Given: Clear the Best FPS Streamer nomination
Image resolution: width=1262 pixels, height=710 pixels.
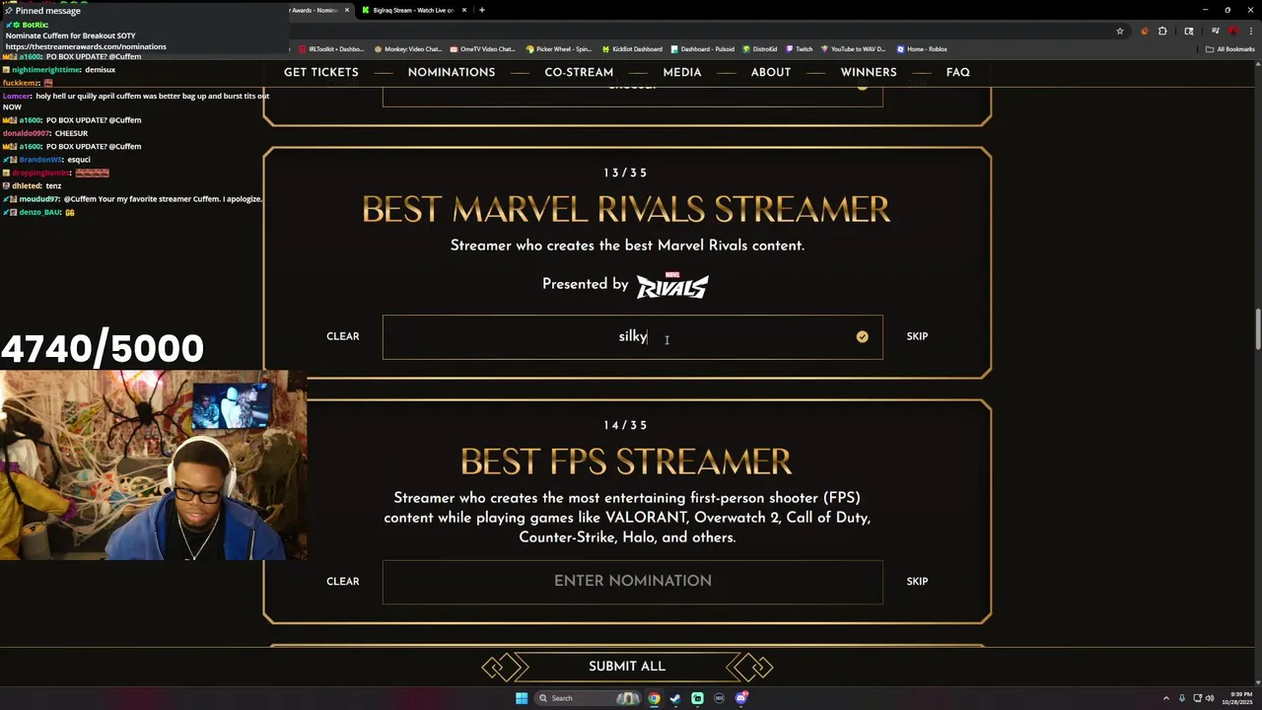Looking at the screenshot, I should pos(343,581).
